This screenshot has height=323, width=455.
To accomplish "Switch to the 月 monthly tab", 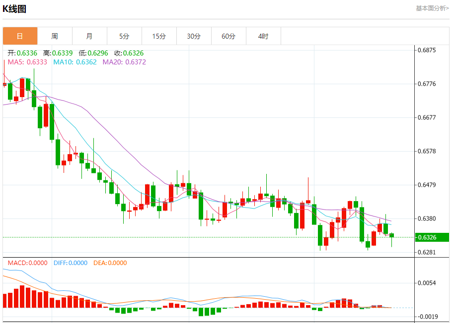I will pyautogui.click(x=90, y=36).
